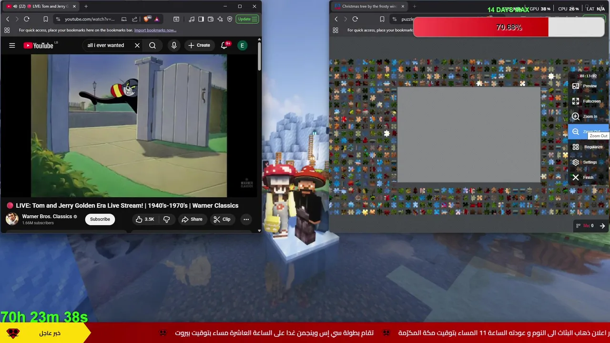Open the Preview option in puzzle menu

[x=589, y=86]
